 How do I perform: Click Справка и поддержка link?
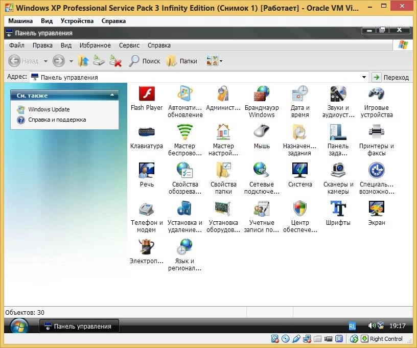click(57, 120)
